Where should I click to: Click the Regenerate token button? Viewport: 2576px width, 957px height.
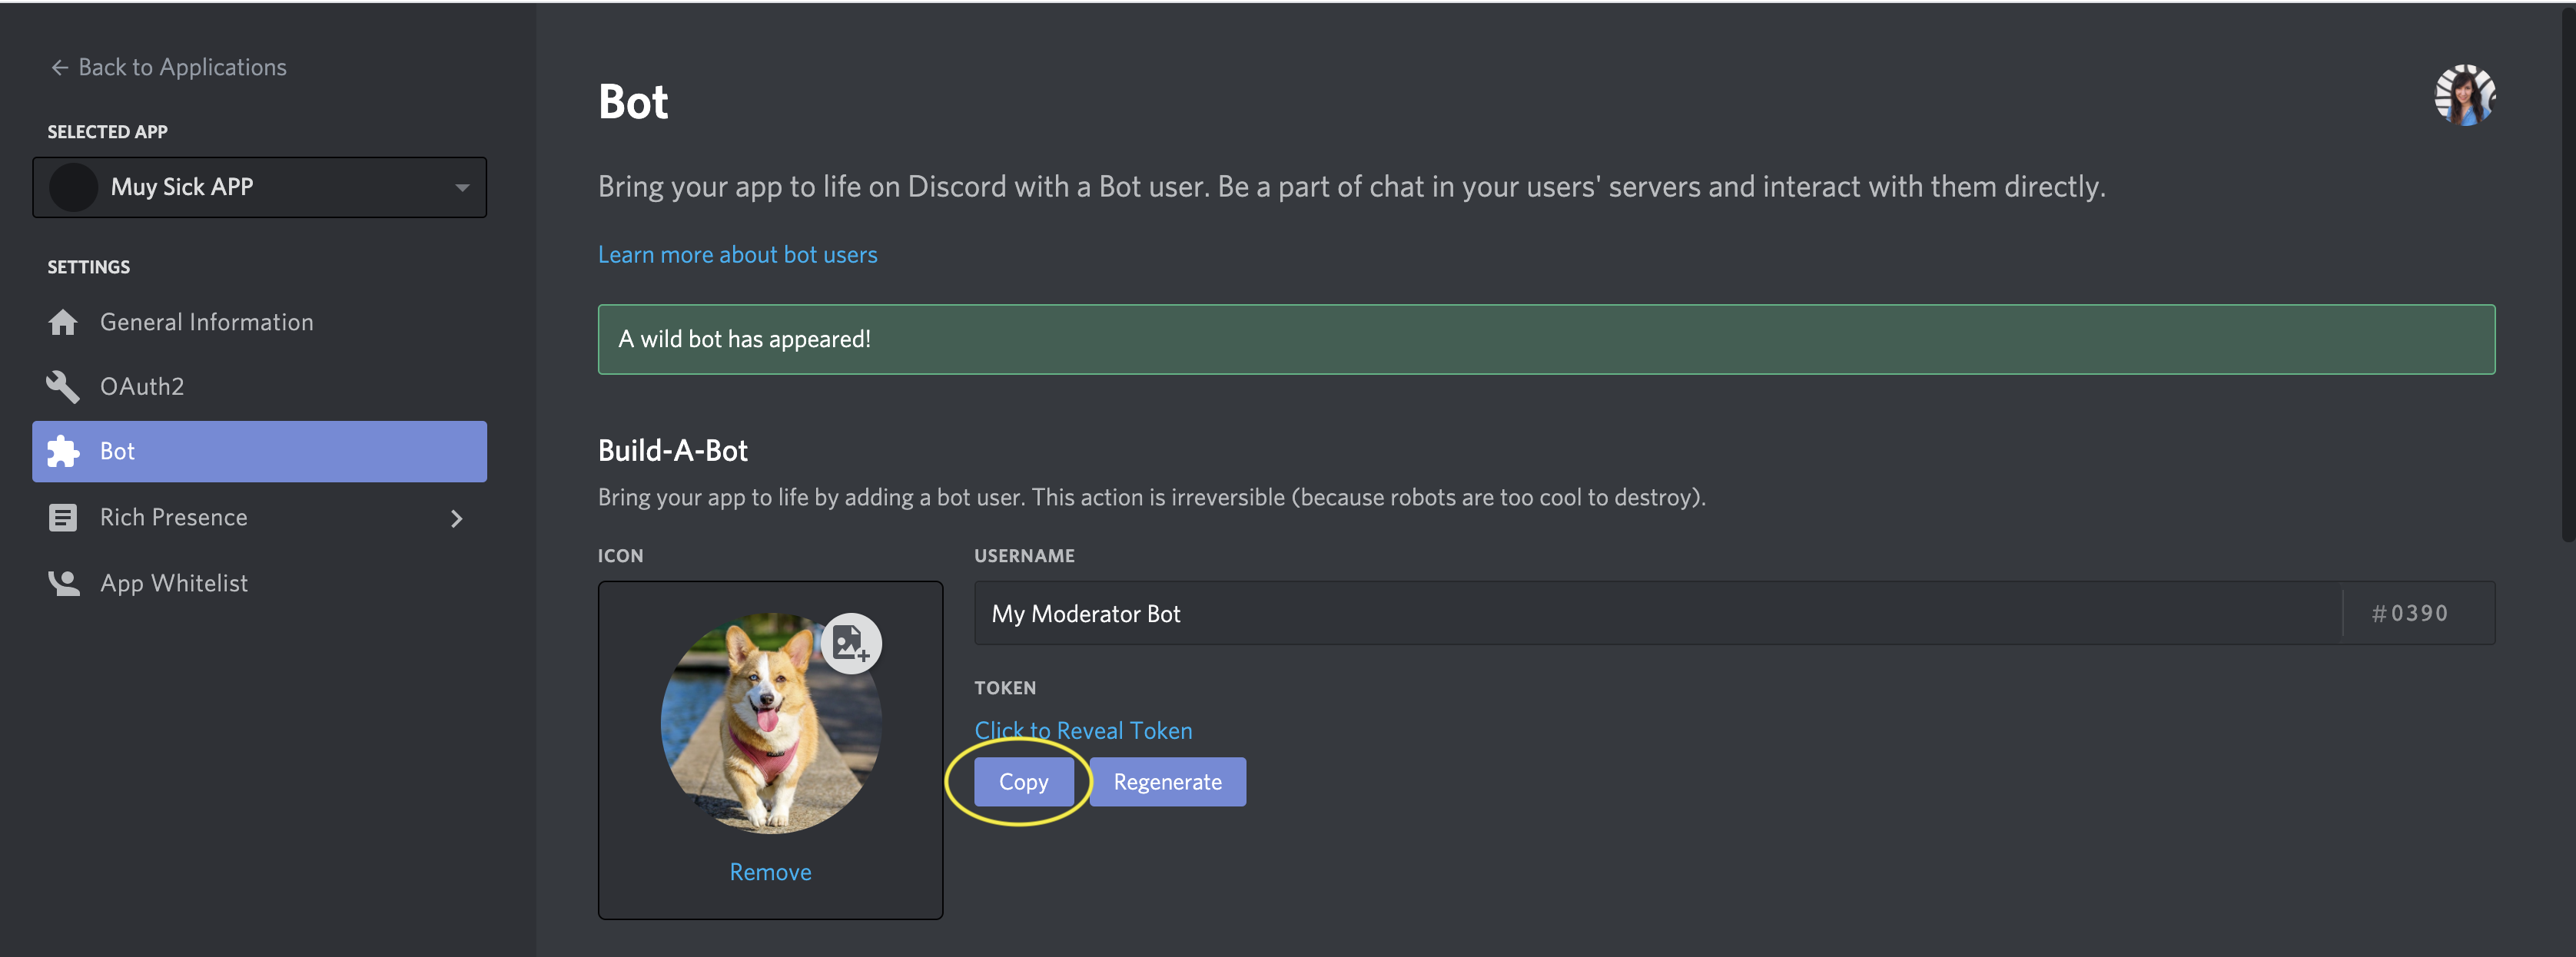coord(1168,780)
